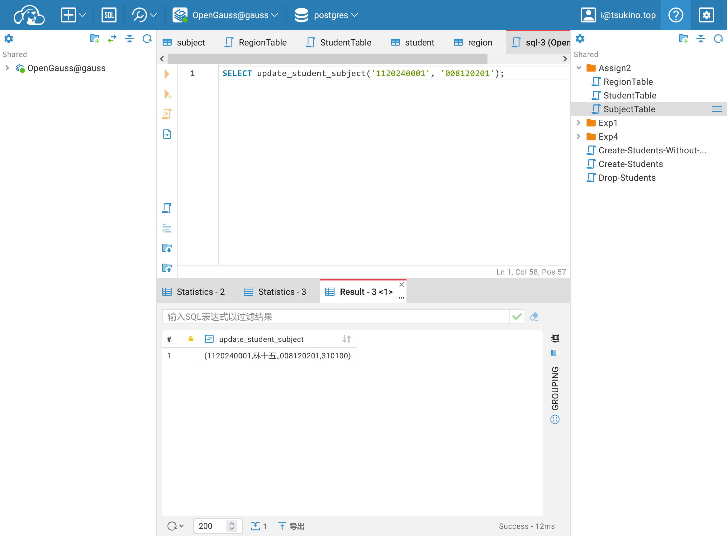Open the Create-Students script

click(630, 164)
